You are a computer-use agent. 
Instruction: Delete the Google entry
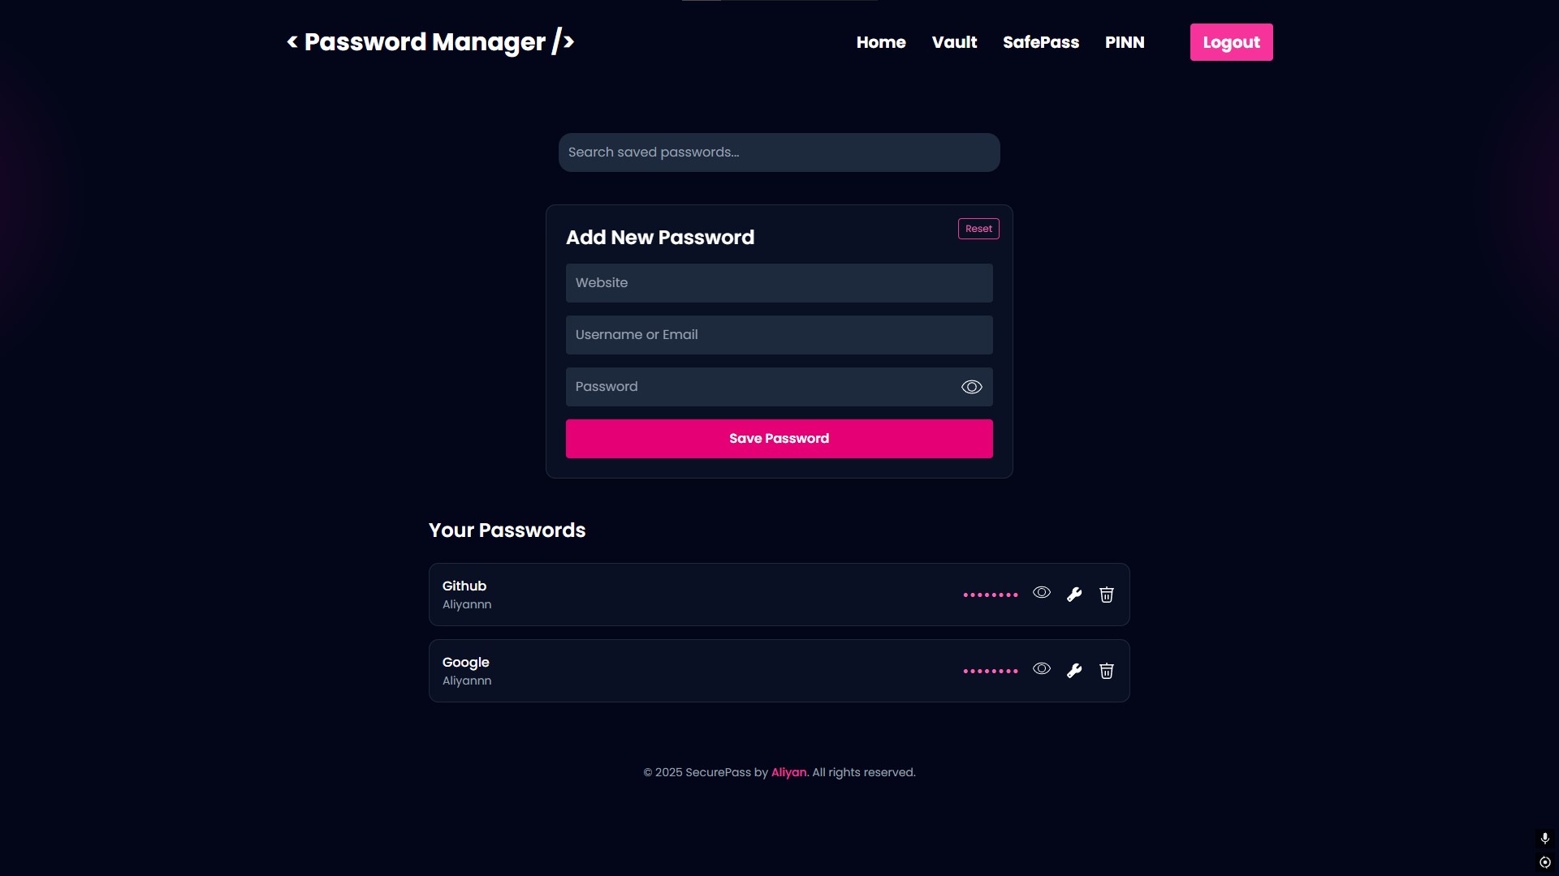[1106, 671]
